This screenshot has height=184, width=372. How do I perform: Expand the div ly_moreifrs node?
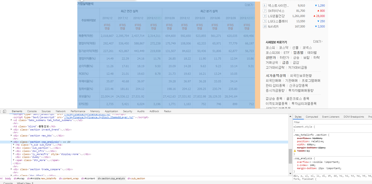14,154
